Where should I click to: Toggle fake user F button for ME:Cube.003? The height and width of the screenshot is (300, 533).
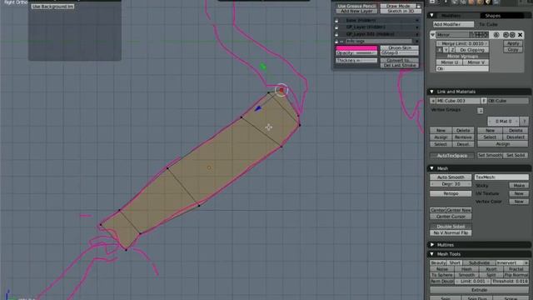coord(484,101)
